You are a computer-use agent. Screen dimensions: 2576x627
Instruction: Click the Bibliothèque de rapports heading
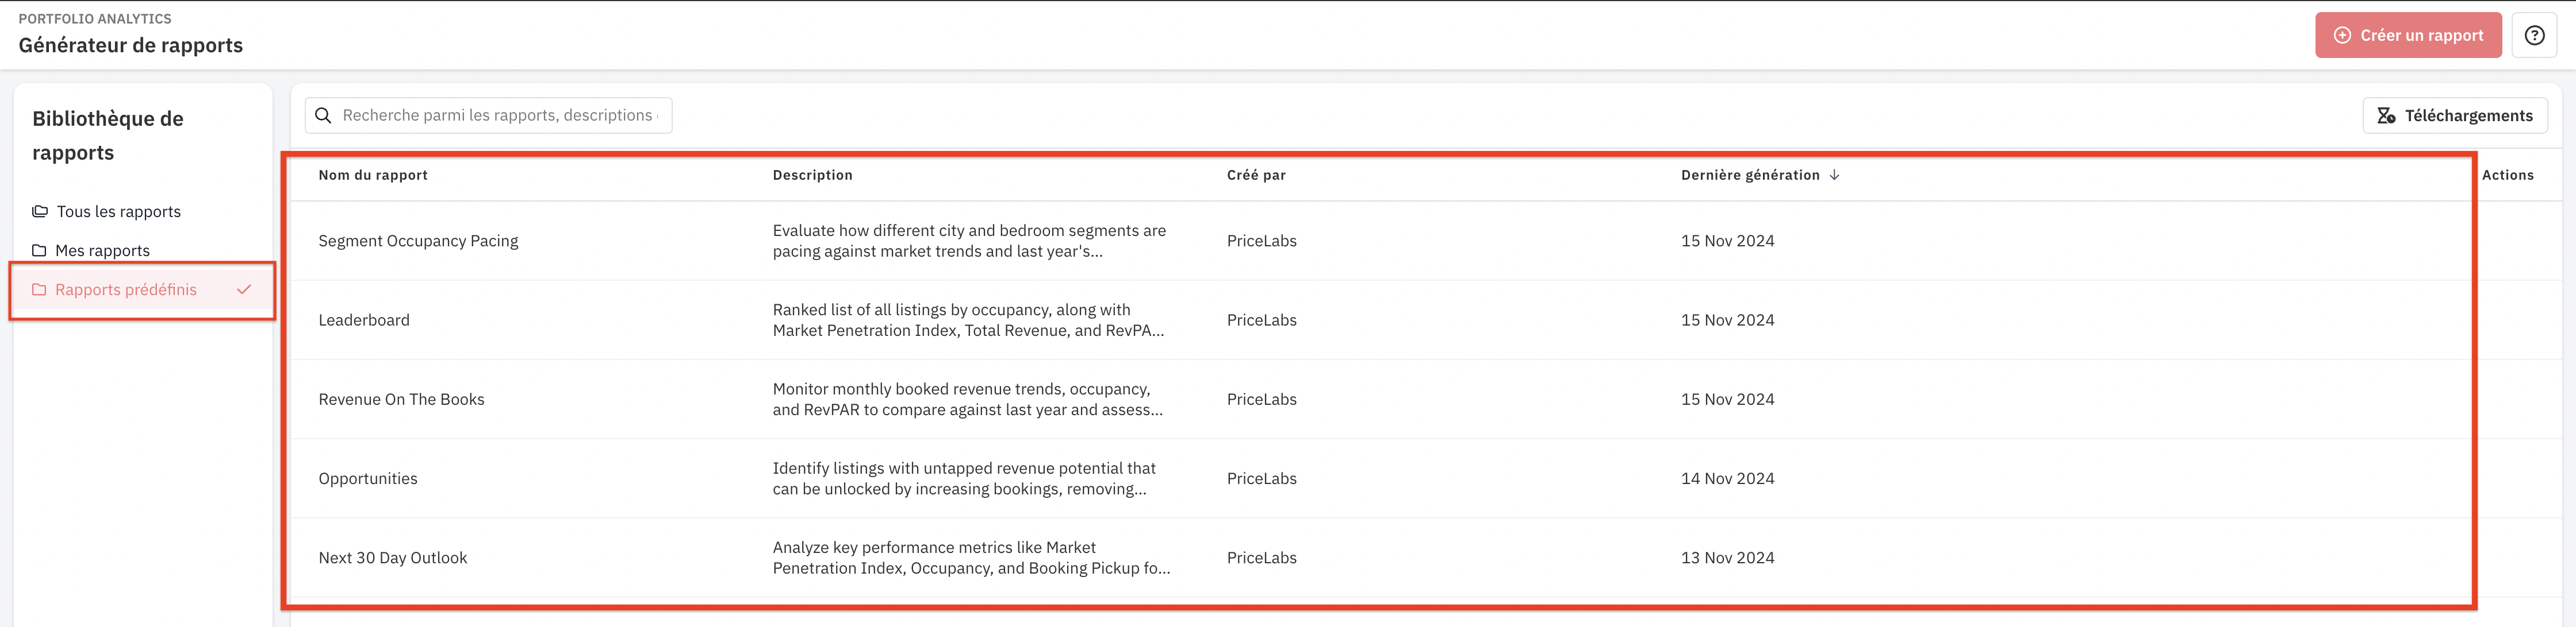pos(108,136)
